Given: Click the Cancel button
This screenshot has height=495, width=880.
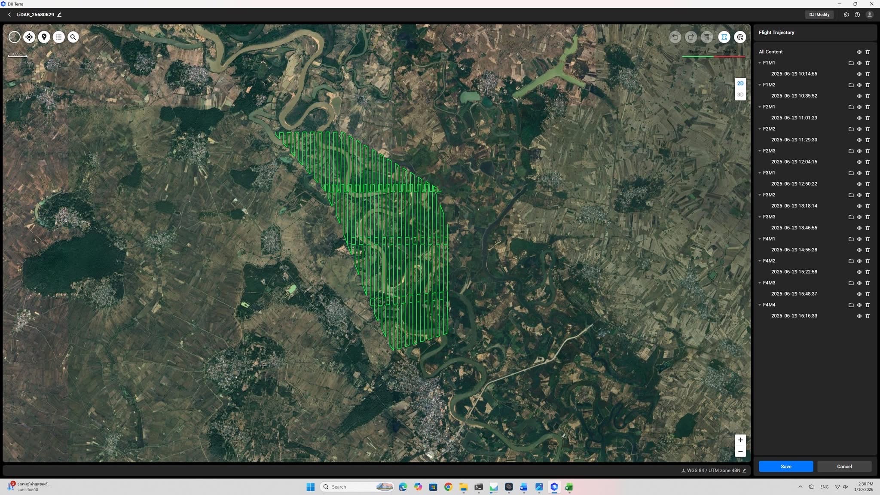Looking at the screenshot, I should (844, 467).
